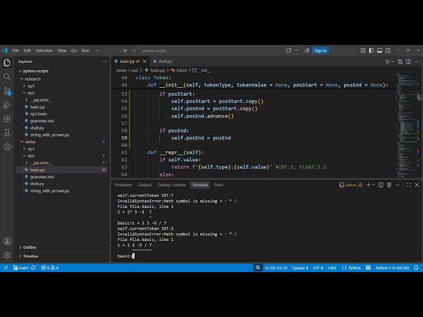The width and height of the screenshot is (423, 317).
Task: Open the command center dropdown chevron
Action: [x=296, y=50]
